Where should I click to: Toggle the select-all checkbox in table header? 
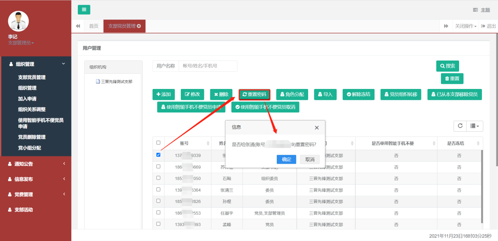(158, 143)
